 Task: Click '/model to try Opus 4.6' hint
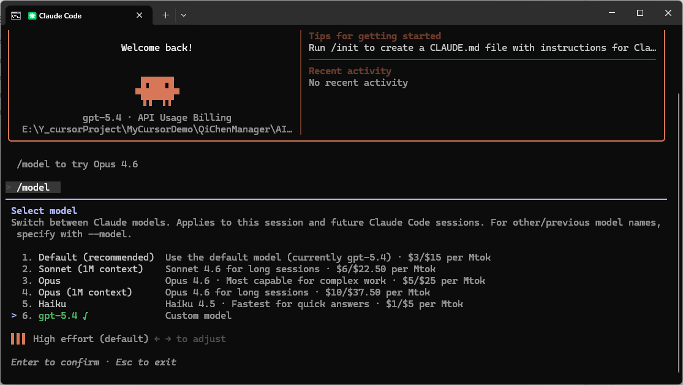point(77,164)
